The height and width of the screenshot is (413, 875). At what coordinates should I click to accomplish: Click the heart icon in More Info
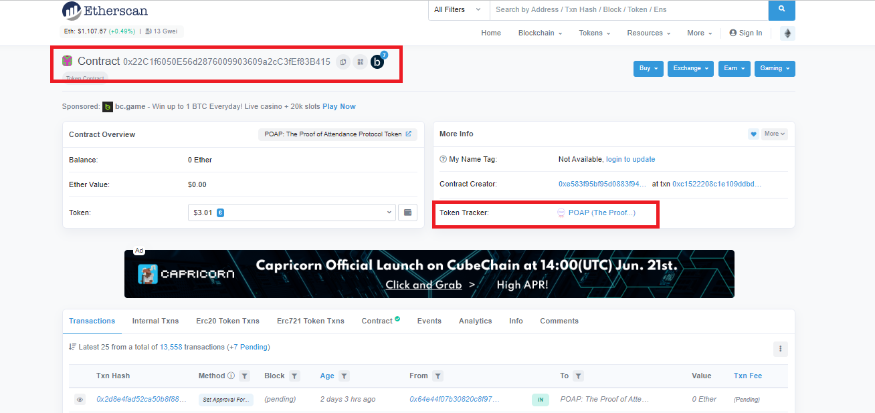click(x=753, y=134)
